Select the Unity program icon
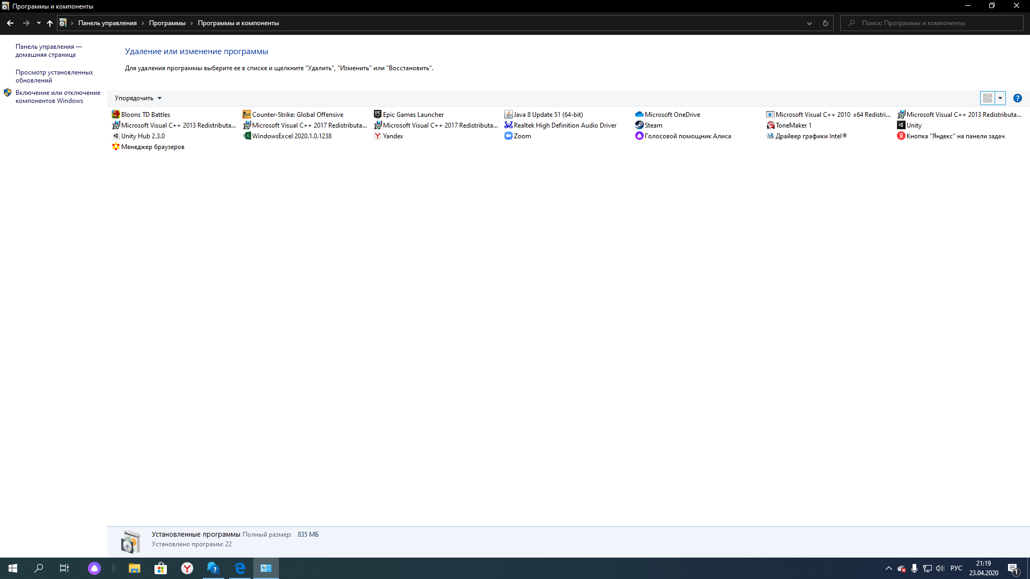Image resolution: width=1030 pixels, height=579 pixels. click(x=901, y=125)
